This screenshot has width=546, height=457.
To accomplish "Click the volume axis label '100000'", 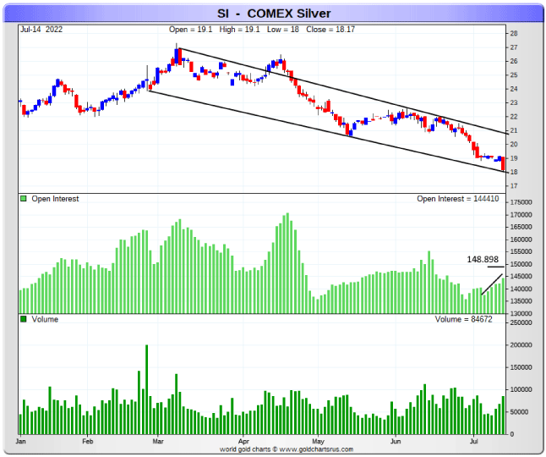I will (521, 390).
